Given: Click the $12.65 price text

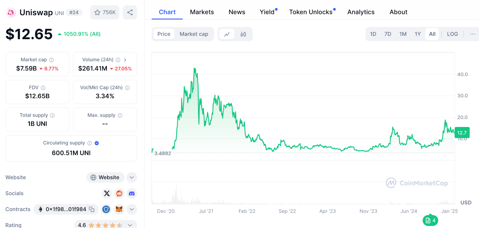Looking at the screenshot, I should (x=29, y=34).
